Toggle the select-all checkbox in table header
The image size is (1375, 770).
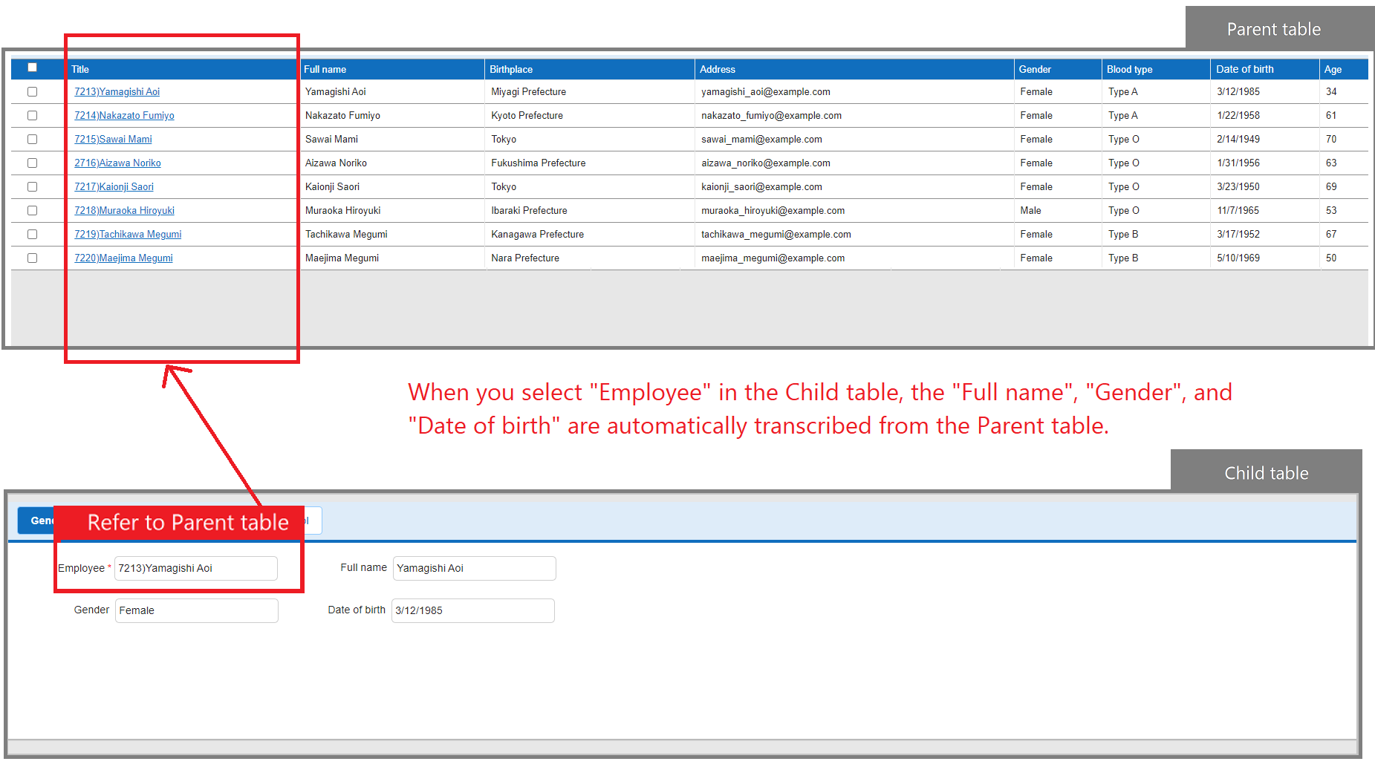point(32,68)
